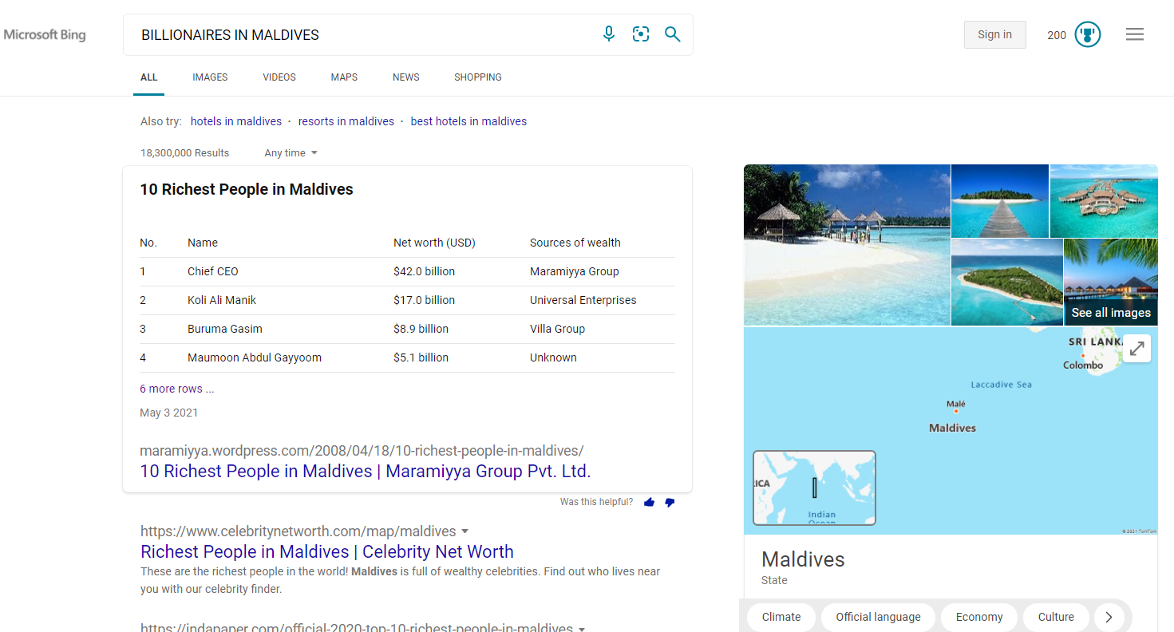Select the Official language chip
The image size is (1174, 632).
click(x=878, y=617)
